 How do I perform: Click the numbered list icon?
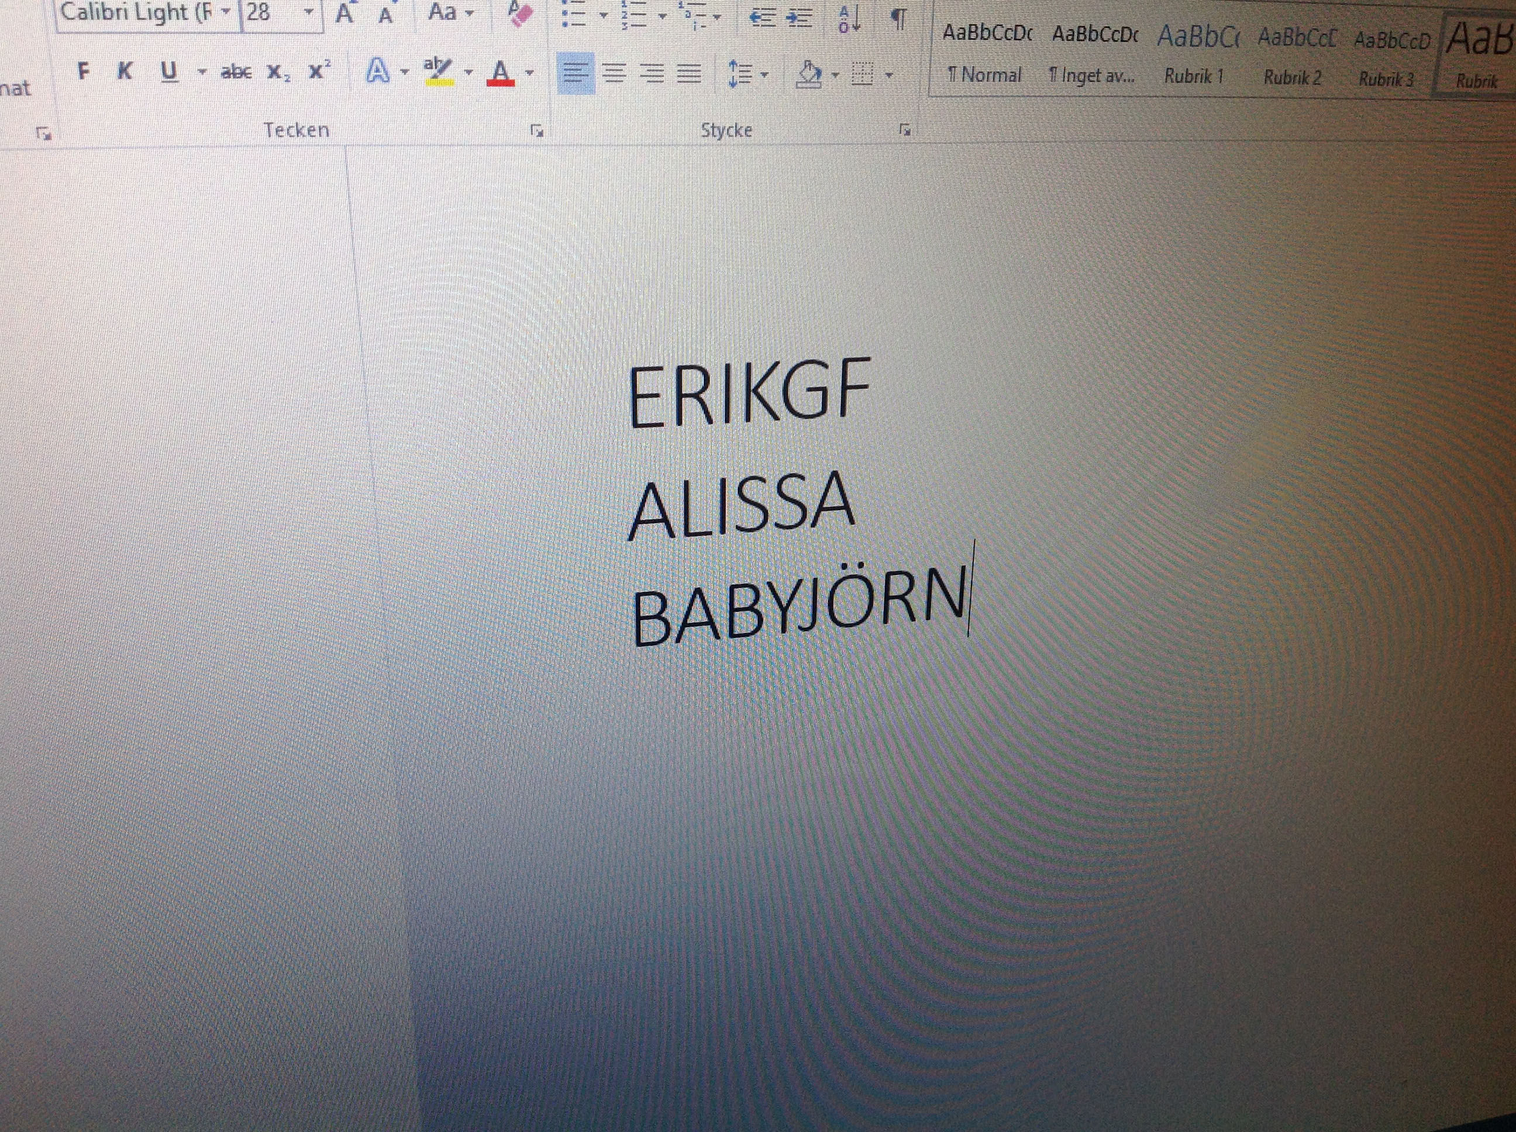click(633, 16)
